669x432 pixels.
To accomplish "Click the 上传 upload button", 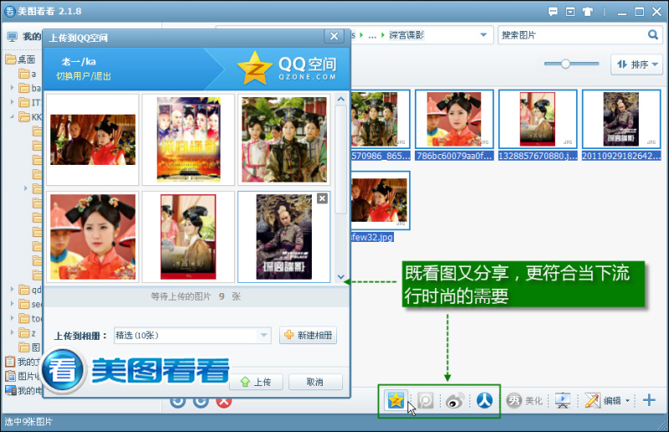I will click(x=256, y=382).
